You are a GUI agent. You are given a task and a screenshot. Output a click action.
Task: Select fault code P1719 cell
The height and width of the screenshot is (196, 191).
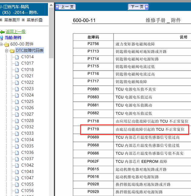[93, 129]
